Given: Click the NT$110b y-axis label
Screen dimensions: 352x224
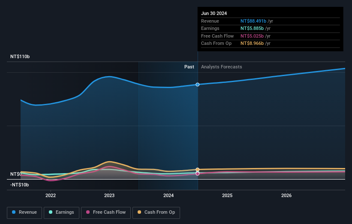Looking at the screenshot, I should pos(20,56).
